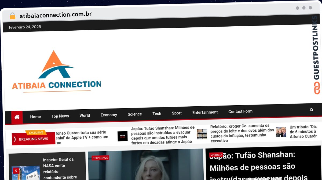Go to the World section

[85, 115]
